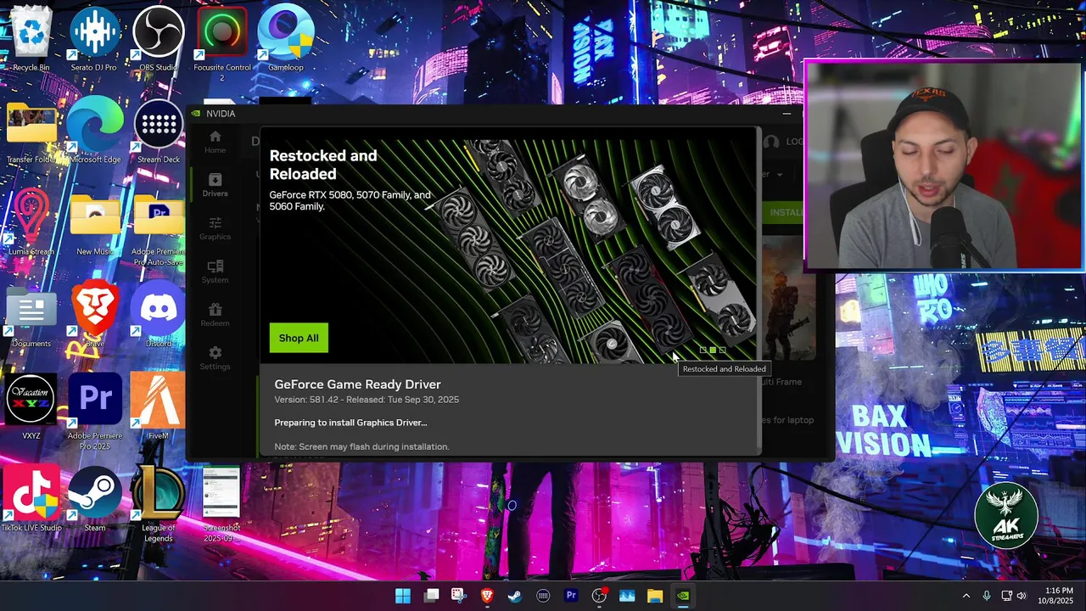The height and width of the screenshot is (611, 1086).
Task: Select the Discord desktop shortcut
Action: pos(158,316)
